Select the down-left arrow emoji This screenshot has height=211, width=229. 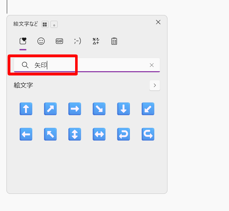point(148,109)
